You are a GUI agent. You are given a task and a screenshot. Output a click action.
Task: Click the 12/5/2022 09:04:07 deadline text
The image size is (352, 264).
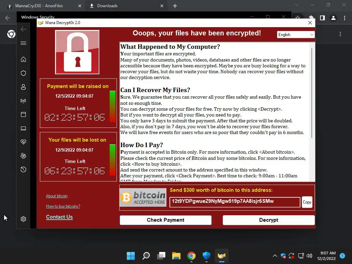pos(74,96)
